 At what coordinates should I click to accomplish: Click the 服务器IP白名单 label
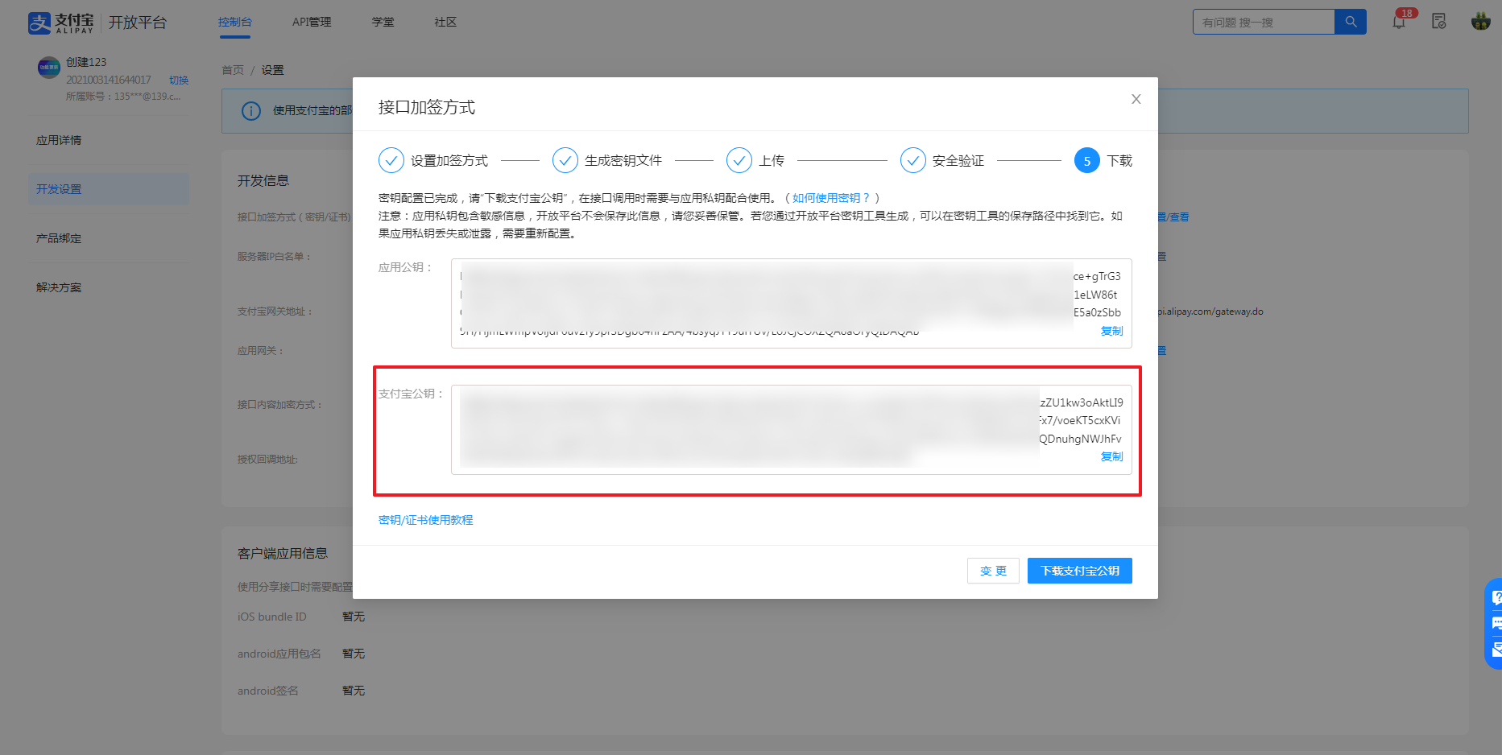(x=274, y=257)
